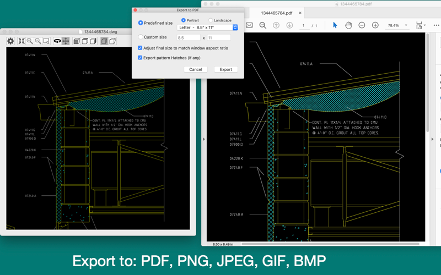Switch to side-shaded cube view
Screen dimensions: 441x275
coord(93,41)
